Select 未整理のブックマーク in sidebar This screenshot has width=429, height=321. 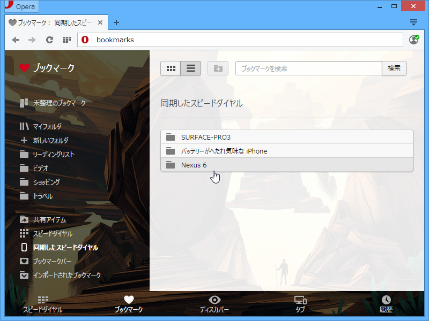tap(53, 103)
